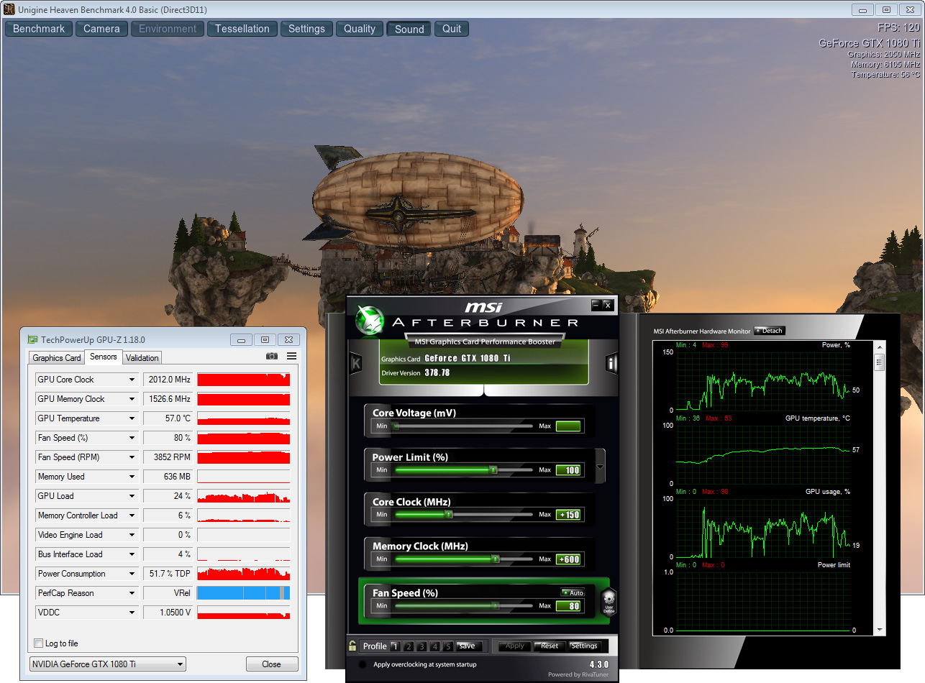Viewport: 925px width, 683px height.
Task: Click the MSI Afterburner green logo
Action: tap(370, 321)
